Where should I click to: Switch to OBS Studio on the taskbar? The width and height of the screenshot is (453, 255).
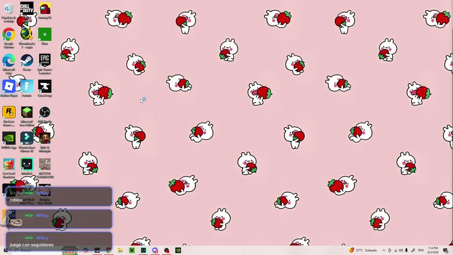tap(167, 250)
